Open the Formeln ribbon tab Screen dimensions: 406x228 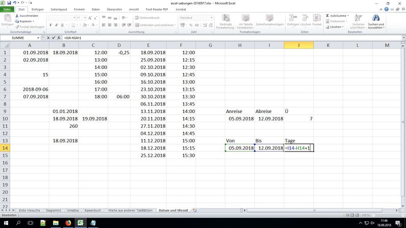point(79,9)
